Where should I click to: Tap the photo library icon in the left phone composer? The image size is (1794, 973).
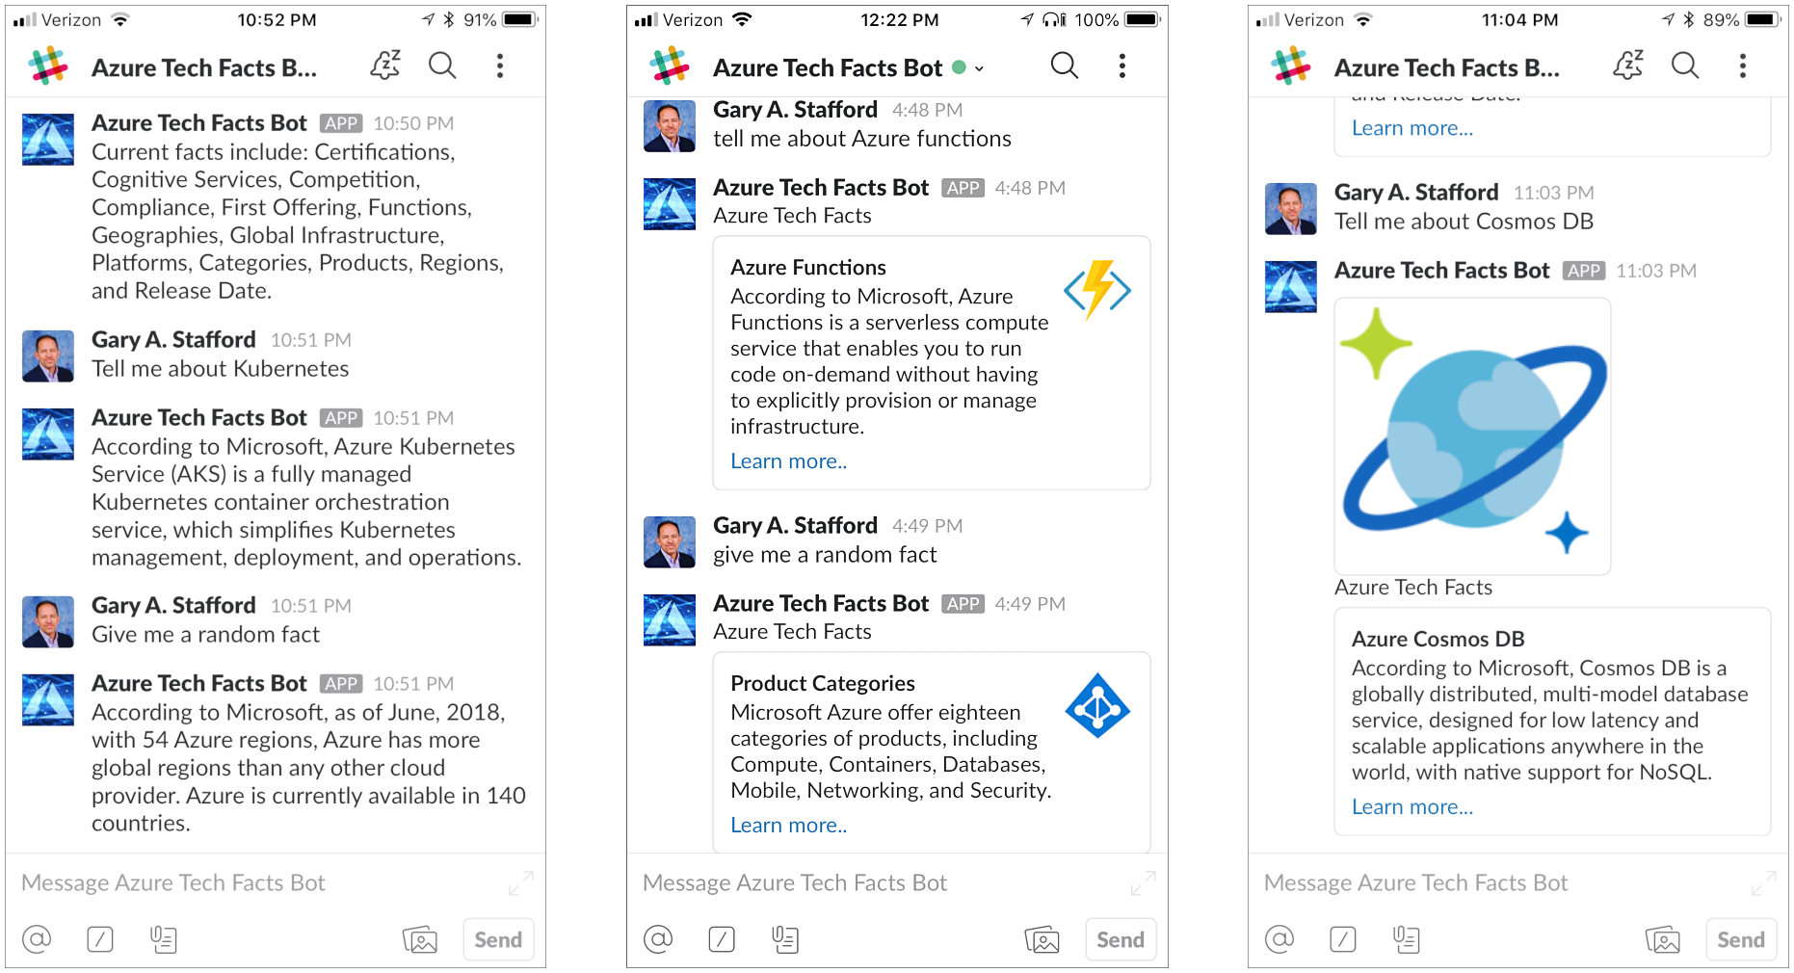(x=420, y=939)
